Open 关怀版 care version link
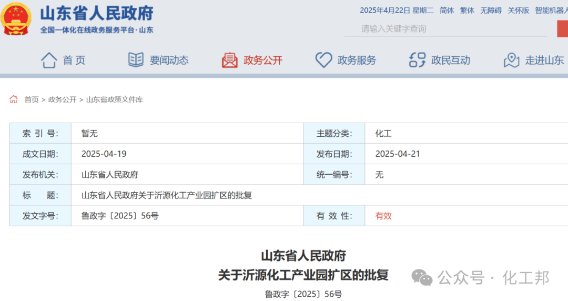The height and width of the screenshot is (301, 568). pos(518,11)
